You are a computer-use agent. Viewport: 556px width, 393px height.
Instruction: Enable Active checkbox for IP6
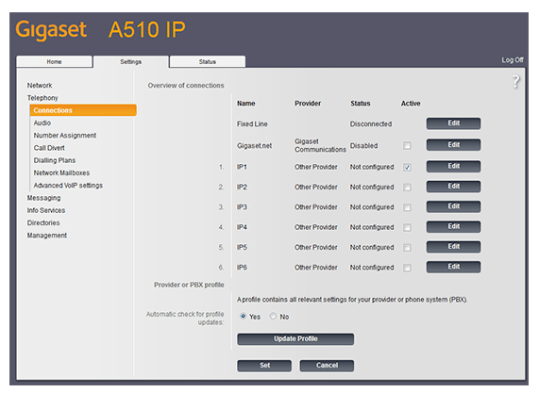pyautogui.click(x=407, y=268)
